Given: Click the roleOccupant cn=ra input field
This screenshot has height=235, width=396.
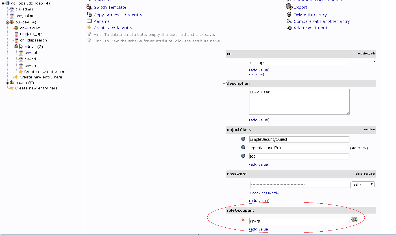Looking at the screenshot, I should tap(299, 221).
